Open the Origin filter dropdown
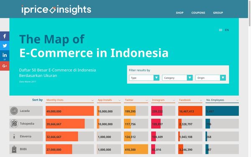The width and height of the screenshot is (251, 157). (x=210, y=78)
